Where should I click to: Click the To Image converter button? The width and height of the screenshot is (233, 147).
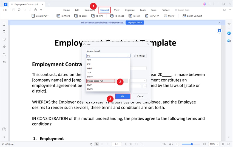tap(117, 16)
